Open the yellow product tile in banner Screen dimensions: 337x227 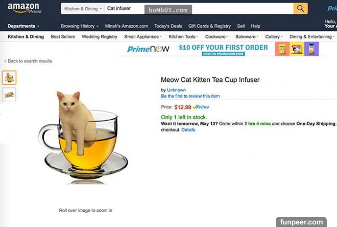tap(297, 49)
